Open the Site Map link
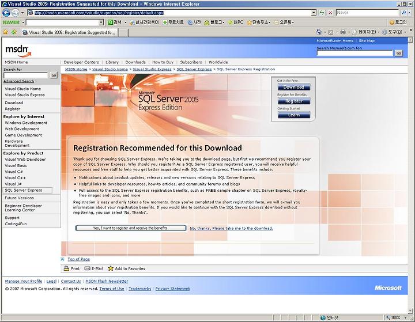 [x=367, y=41]
